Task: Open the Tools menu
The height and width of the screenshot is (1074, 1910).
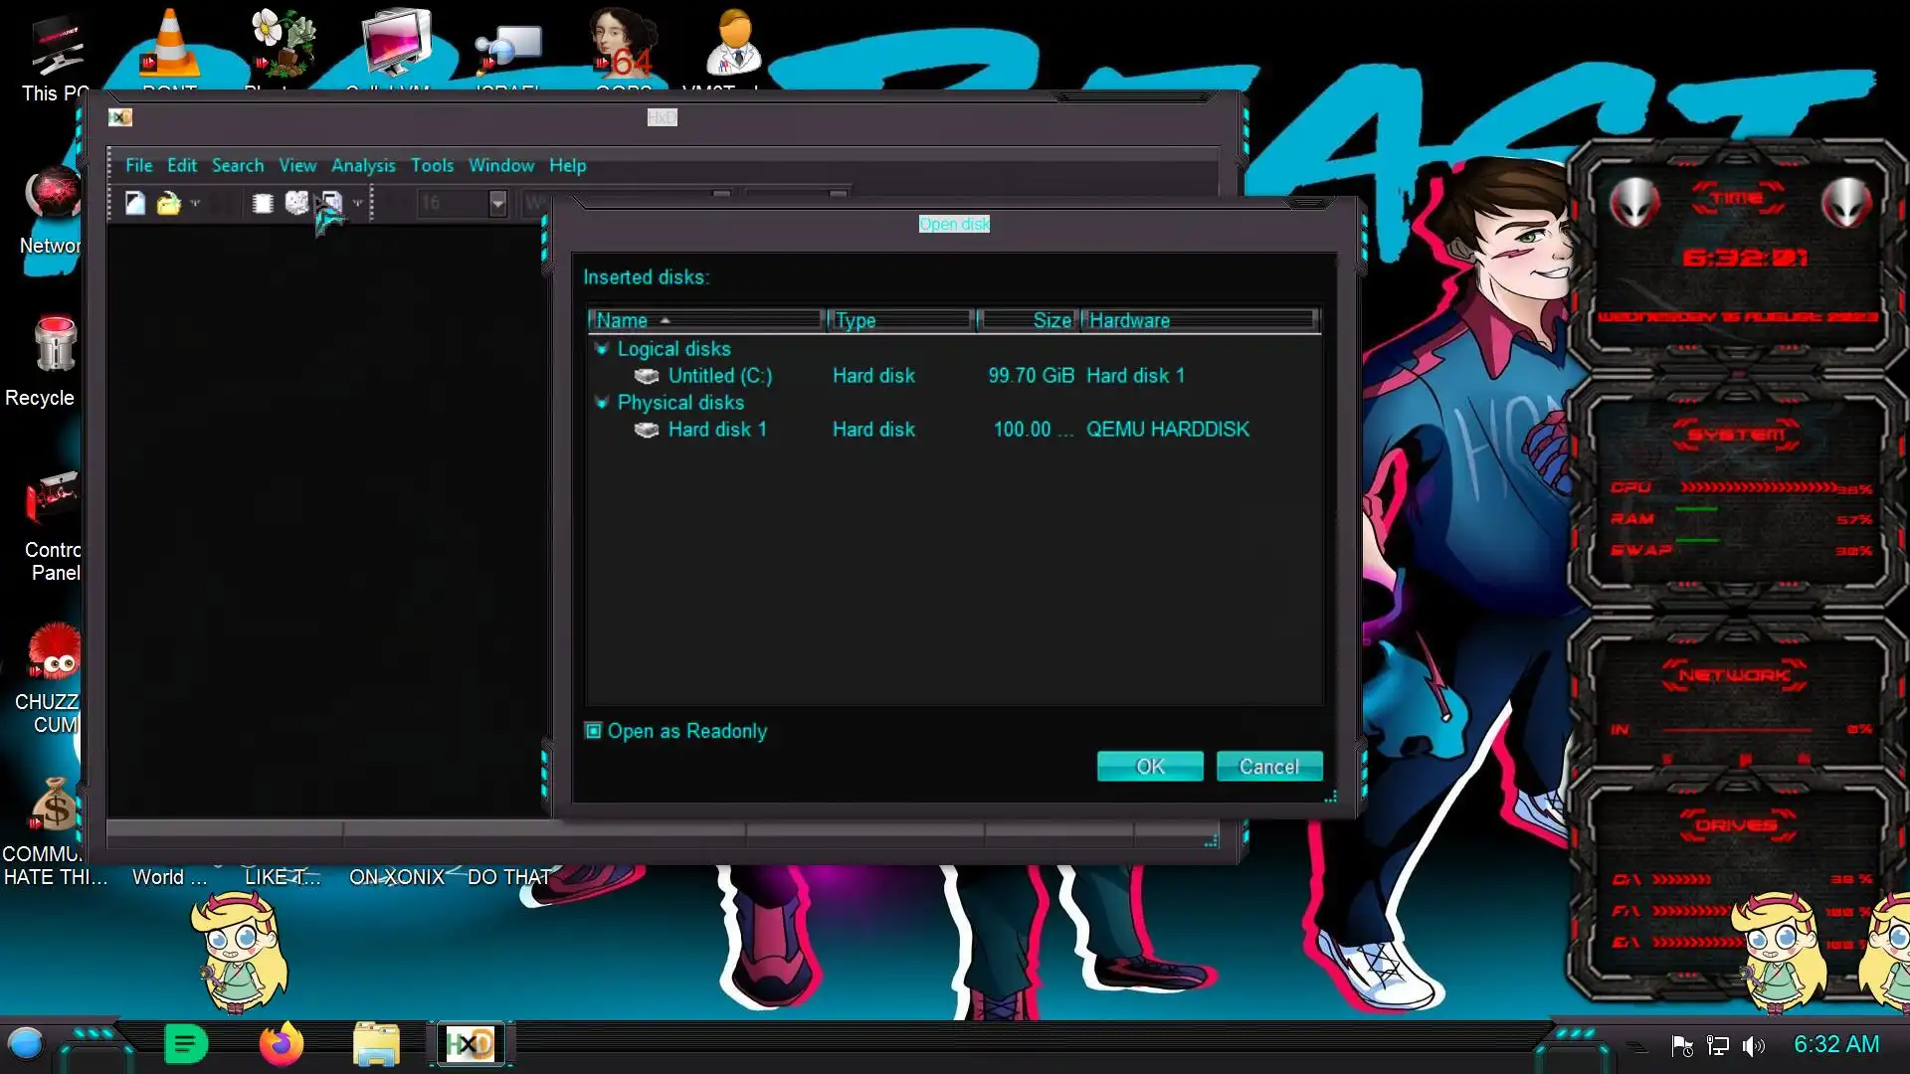Action: pyautogui.click(x=432, y=165)
